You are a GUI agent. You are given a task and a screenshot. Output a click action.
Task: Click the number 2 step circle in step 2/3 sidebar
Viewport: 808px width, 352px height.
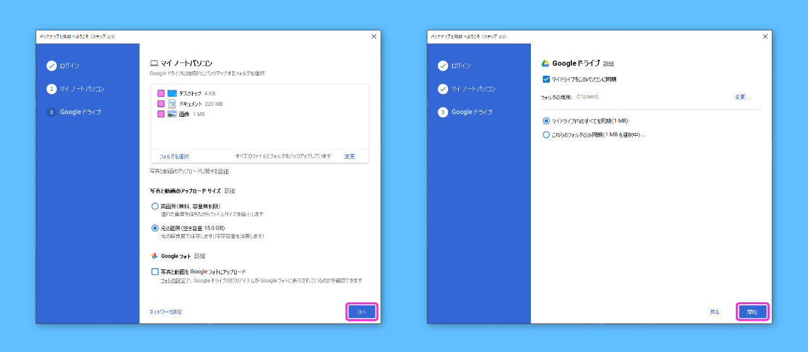[x=51, y=89]
